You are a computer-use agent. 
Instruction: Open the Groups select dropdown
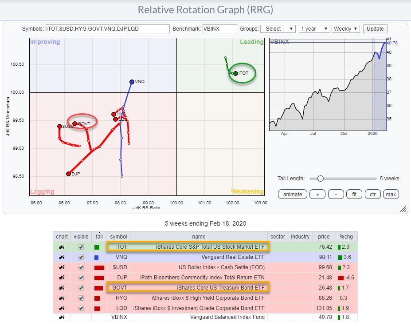pos(278,29)
